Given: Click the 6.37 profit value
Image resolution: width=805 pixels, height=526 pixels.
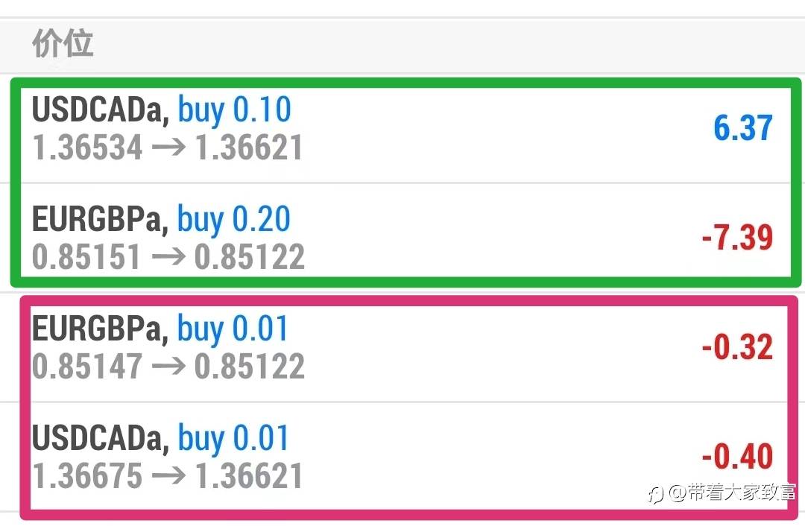Looking at the screenshot, I should point(742,128).
